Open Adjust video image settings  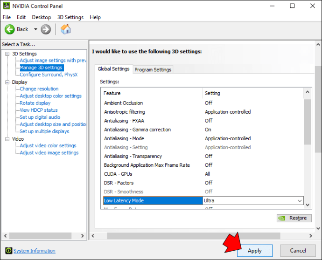click(x=49, y=153)
